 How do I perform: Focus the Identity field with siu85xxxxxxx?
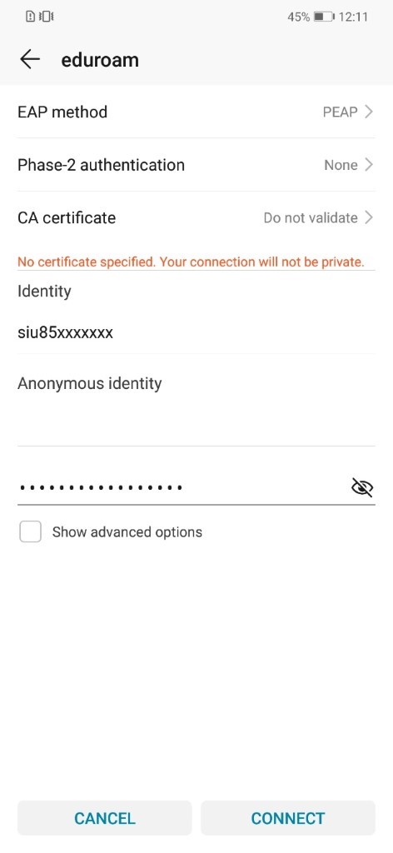coord(196,332)
